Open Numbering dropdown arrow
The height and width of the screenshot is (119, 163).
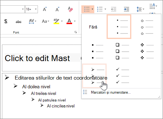[105, 9]
